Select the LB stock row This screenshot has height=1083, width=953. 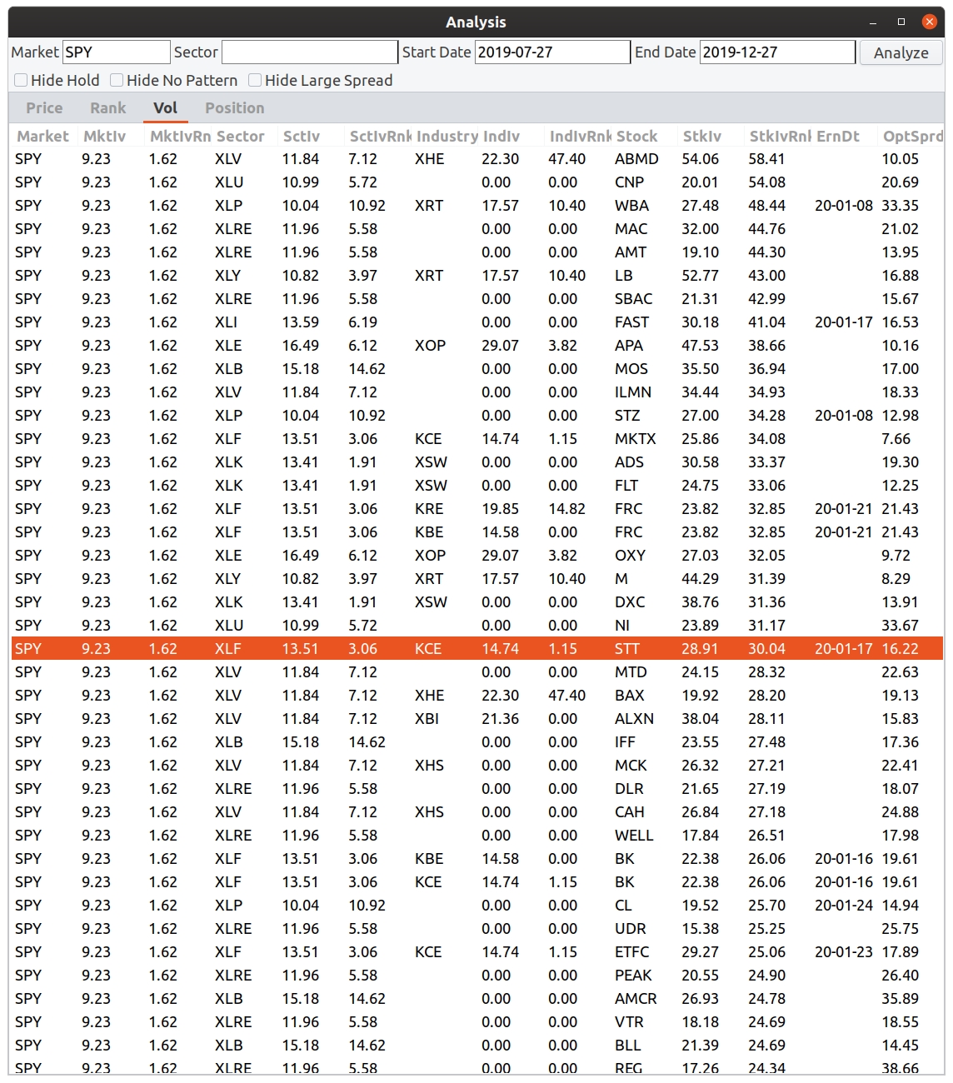[x=477, y=276]
